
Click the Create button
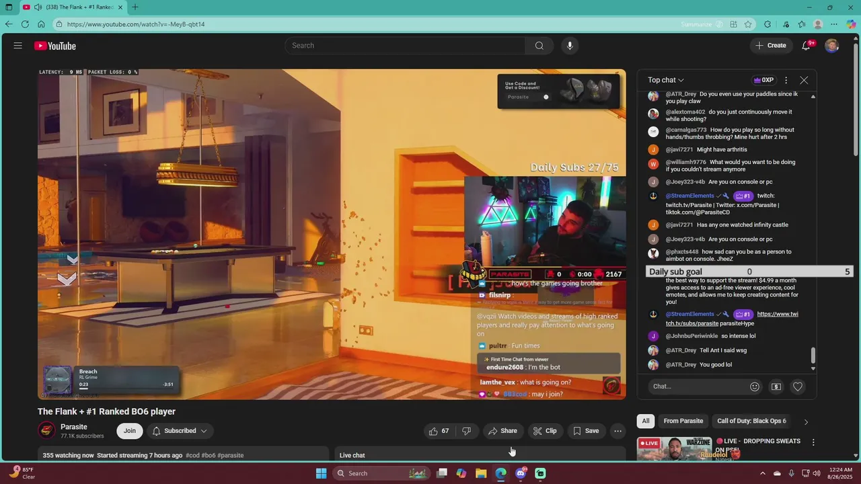click(771, 46)
